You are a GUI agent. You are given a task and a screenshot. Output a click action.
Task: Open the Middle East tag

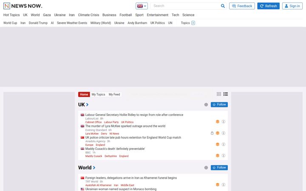(x=127, y=185)
